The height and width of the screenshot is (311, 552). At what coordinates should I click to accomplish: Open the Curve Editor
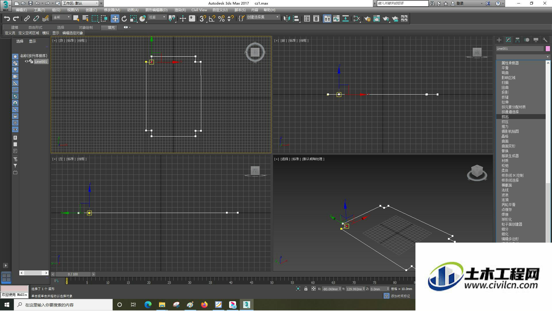[x=336, y=19]
